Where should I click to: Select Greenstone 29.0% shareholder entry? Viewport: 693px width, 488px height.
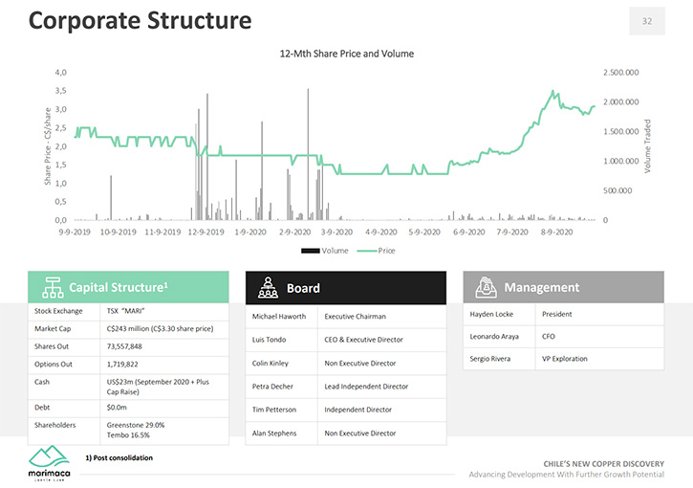point(136,425)
